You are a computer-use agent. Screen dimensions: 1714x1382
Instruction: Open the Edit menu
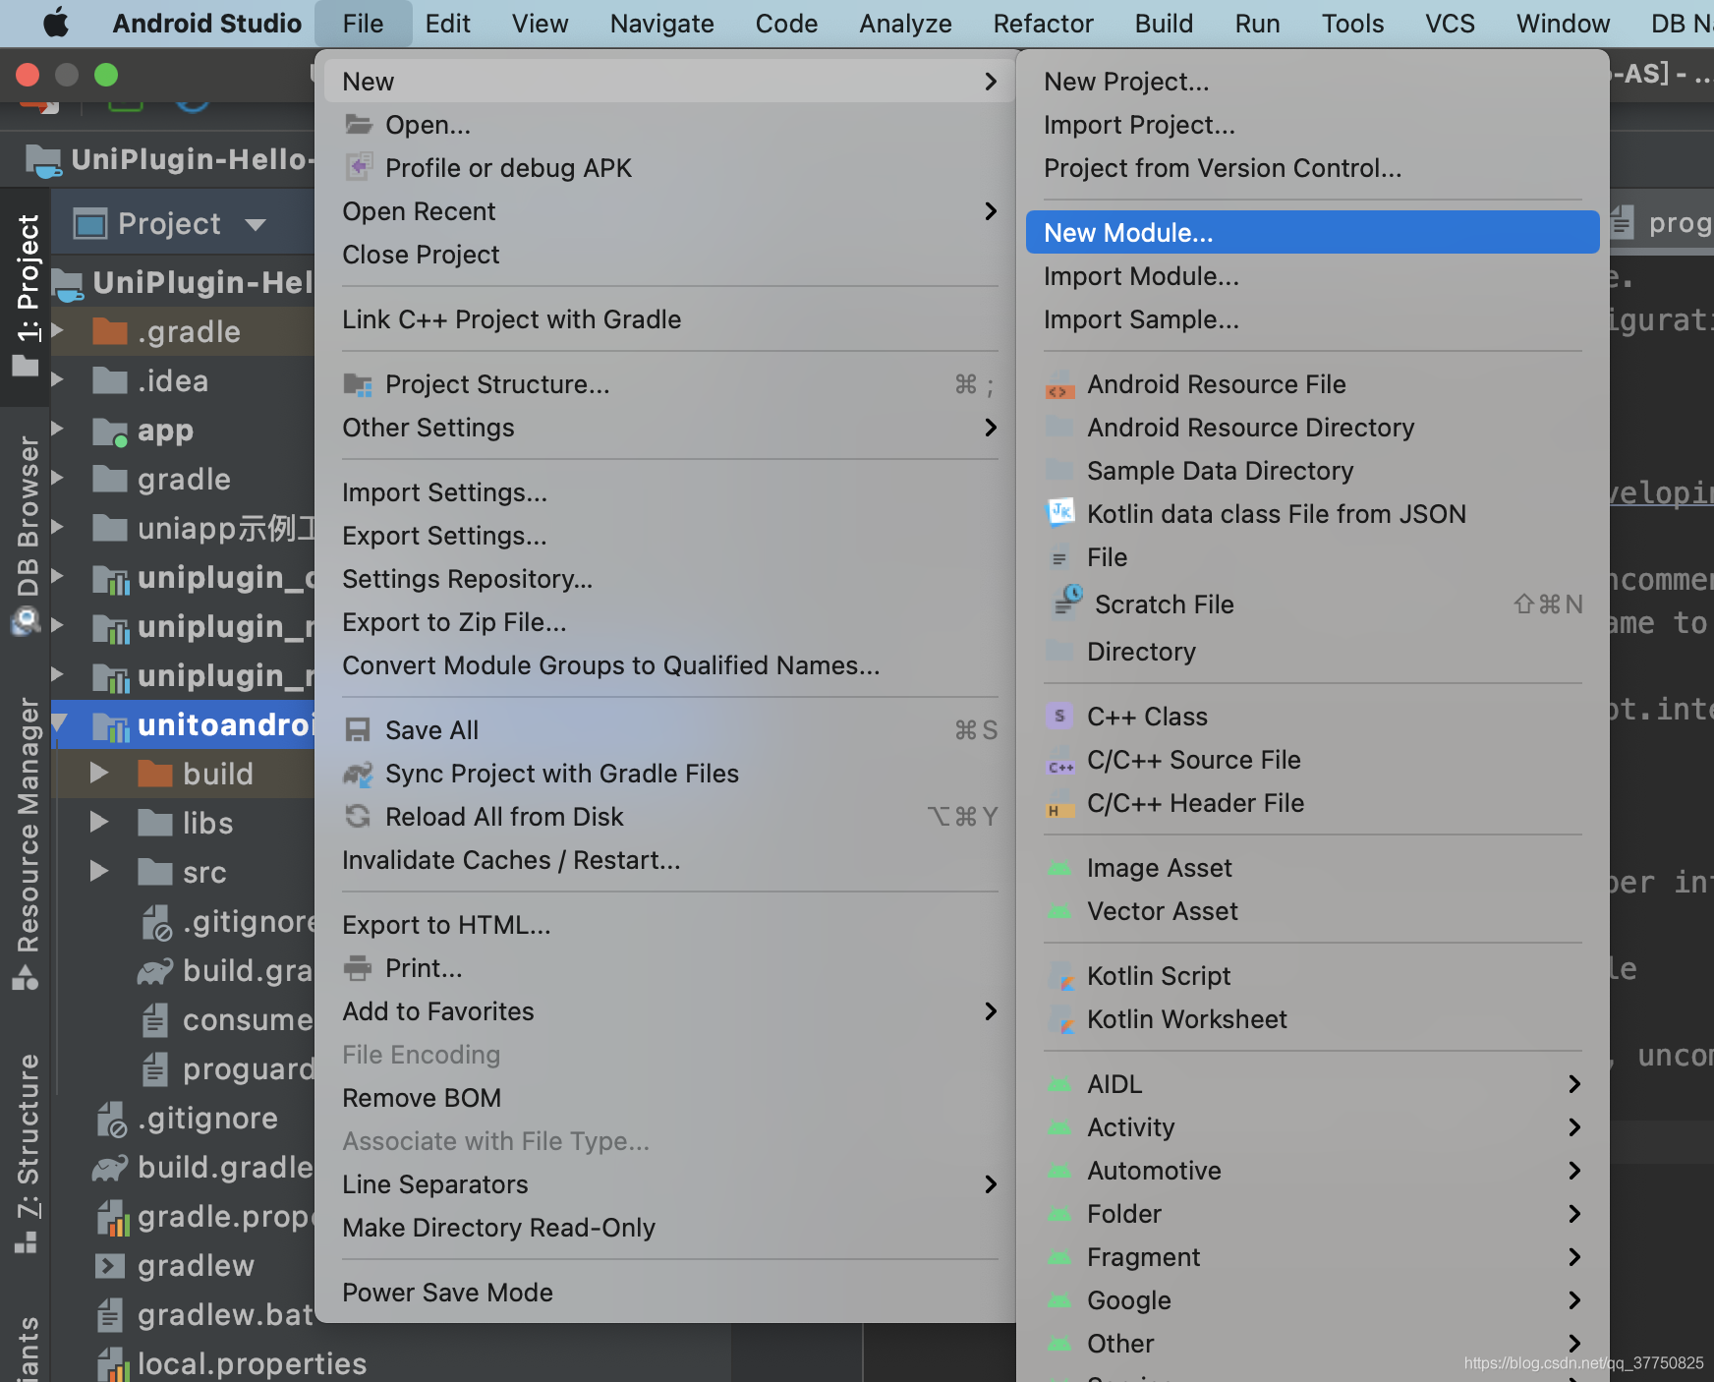448,24
